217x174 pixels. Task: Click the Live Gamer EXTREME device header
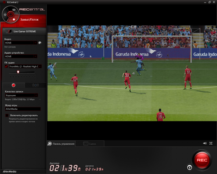pos(24,32)
